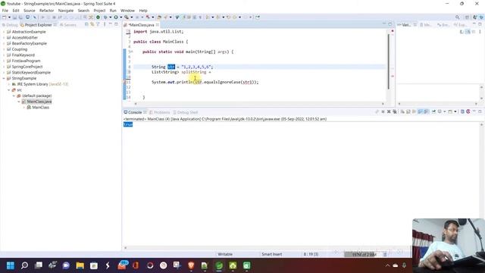Select the MainClass.java editor tab
485x273 pixels.
click(141, 25)
